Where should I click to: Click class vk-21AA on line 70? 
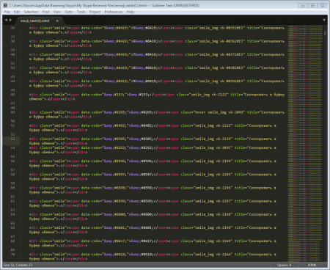point(224,254)
